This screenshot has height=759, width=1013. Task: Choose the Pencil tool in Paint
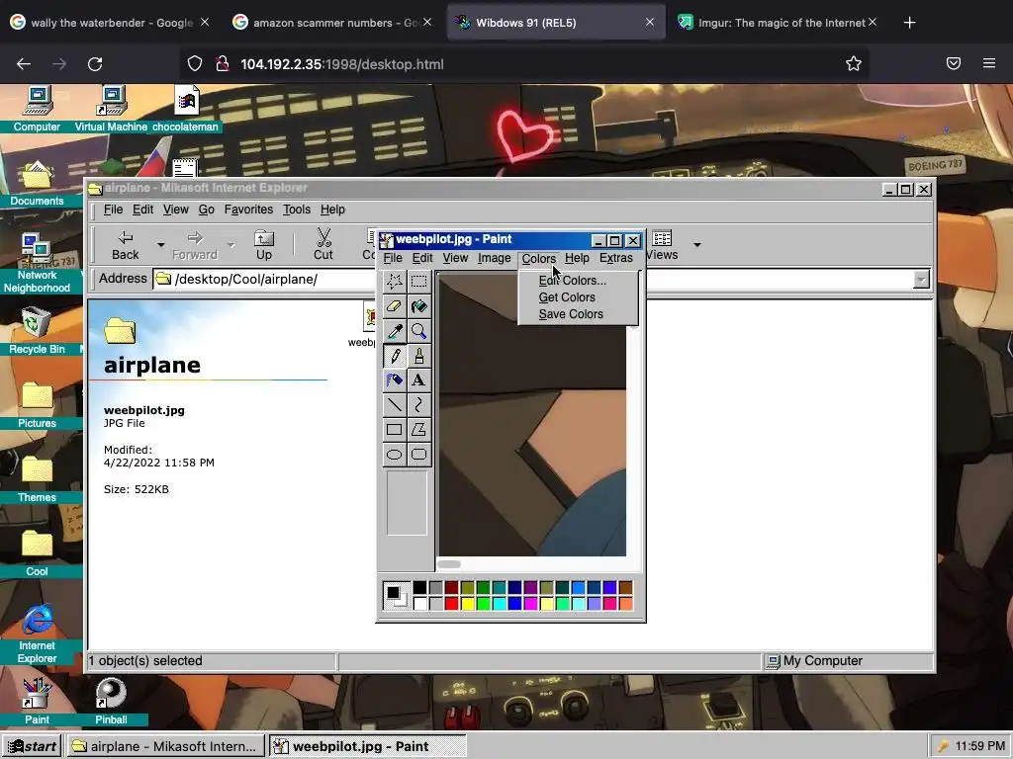(394, 356)
